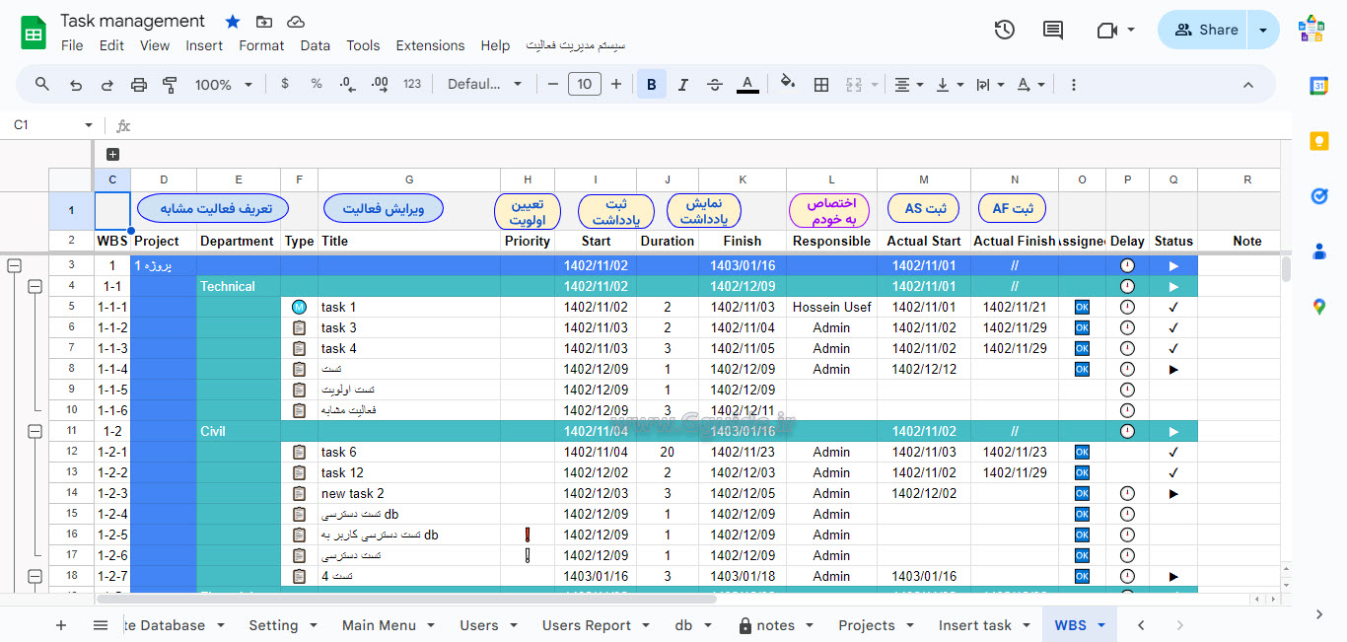
Task: Click the Share button
Action: (x=1205, y=30)
